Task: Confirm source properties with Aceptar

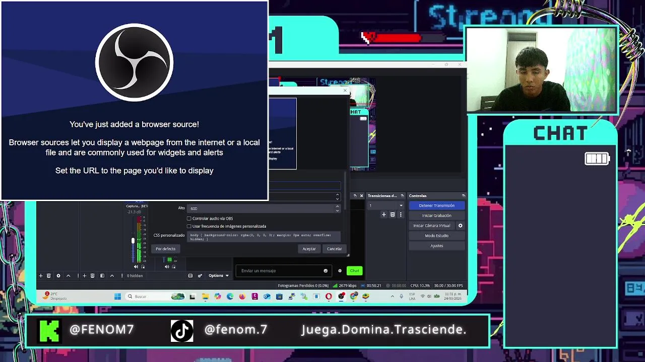Action: click(x=309, y=249)
